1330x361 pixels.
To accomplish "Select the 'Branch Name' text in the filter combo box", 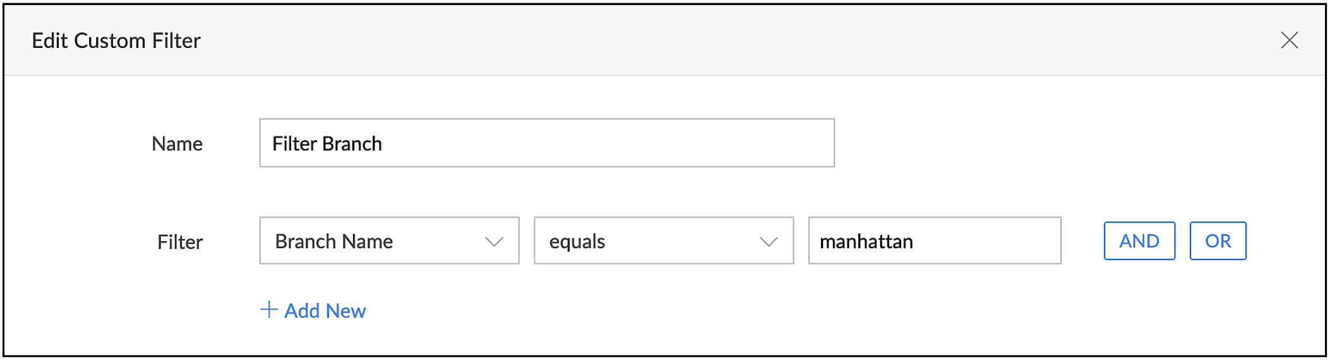I will (333, 242).
